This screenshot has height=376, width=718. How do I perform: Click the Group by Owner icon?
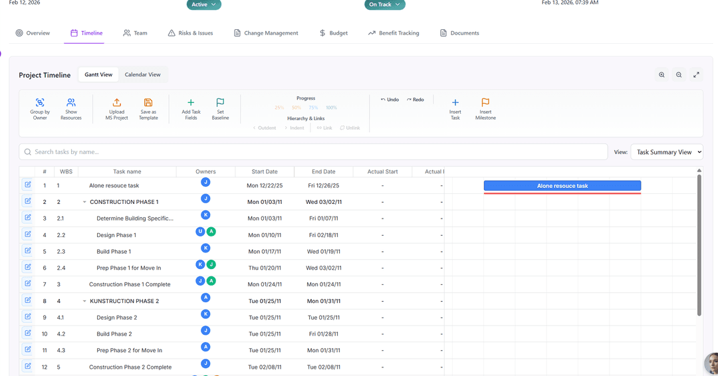(x=40, y=102)
